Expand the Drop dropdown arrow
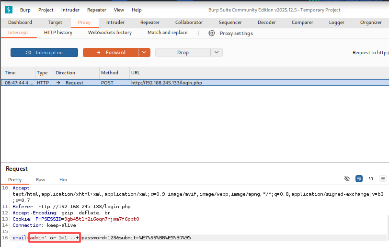The width and height of the screenshot is (389, 247). (x=217, y=52)
